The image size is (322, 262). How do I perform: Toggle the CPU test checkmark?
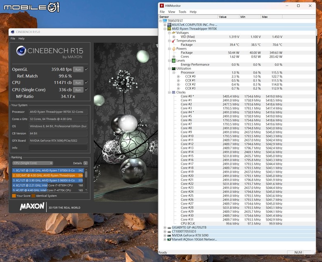pos(86,83)
